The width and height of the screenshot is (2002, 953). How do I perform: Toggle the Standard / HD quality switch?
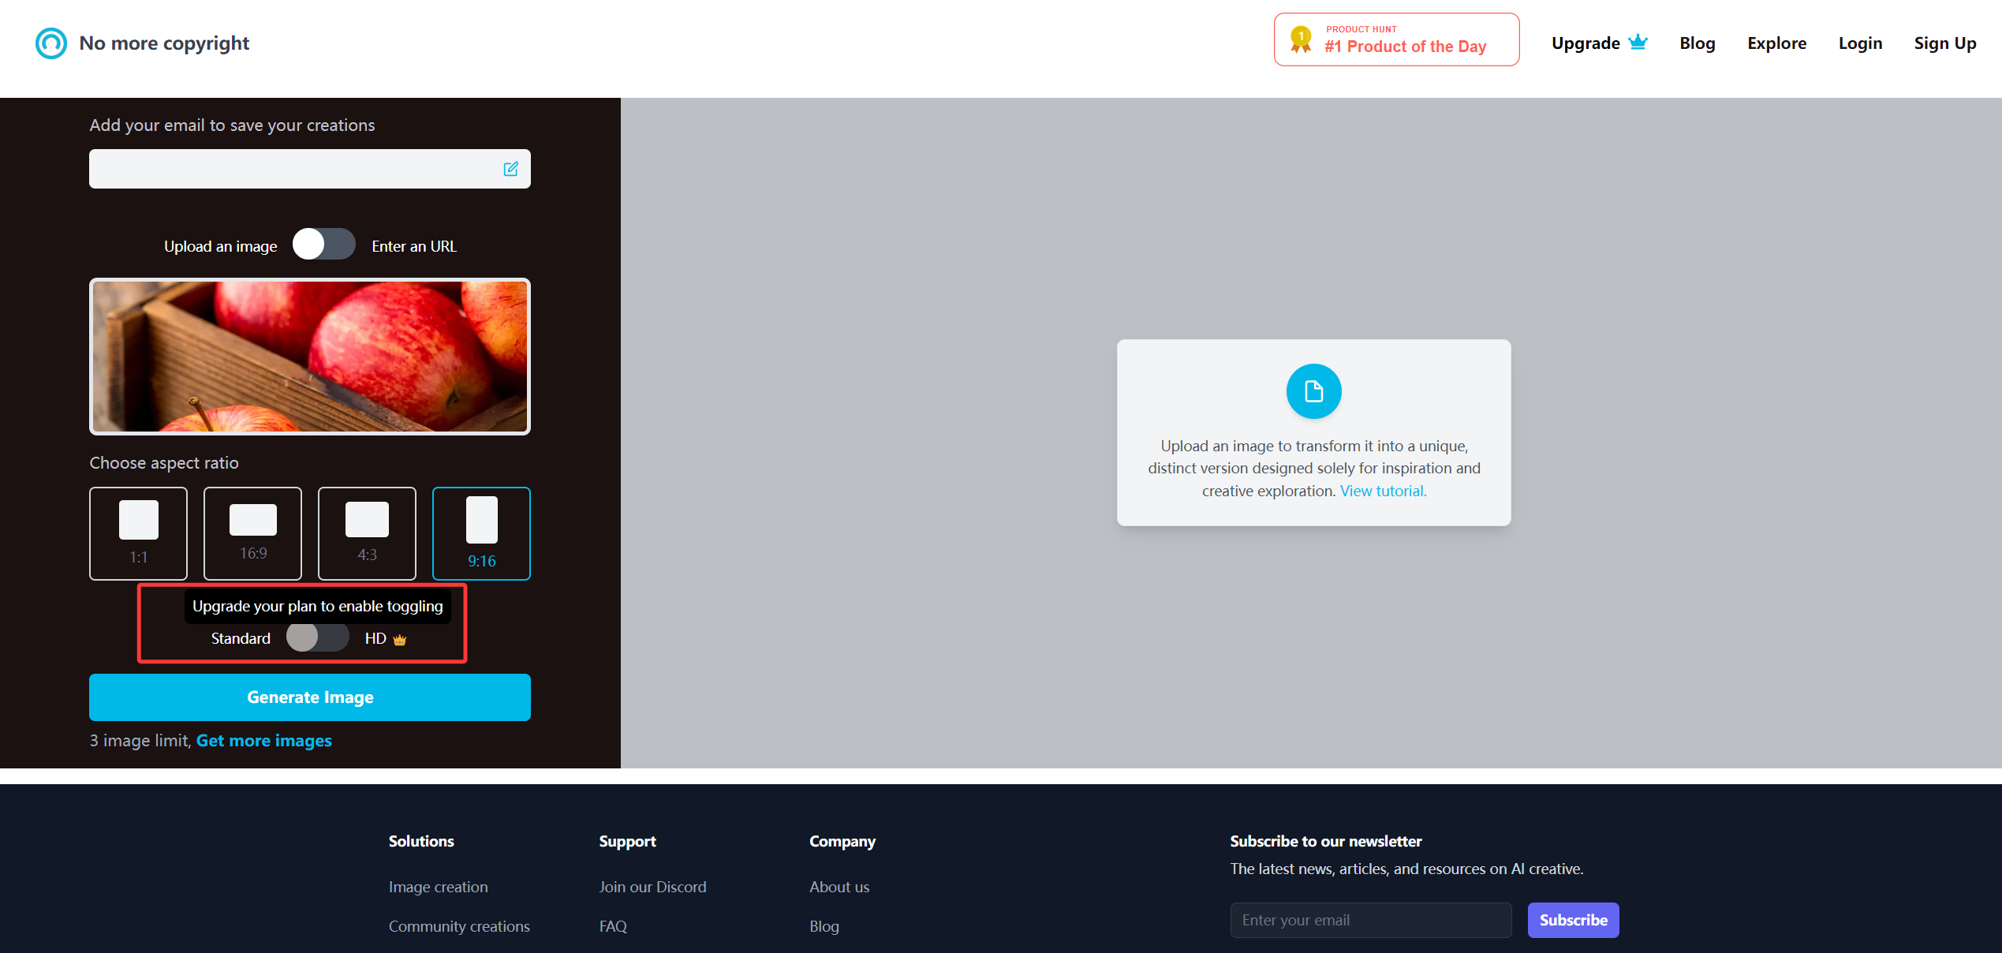click(x=317, y=637)
